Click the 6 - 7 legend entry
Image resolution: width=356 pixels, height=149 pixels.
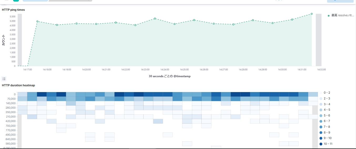tap(327, 121)
